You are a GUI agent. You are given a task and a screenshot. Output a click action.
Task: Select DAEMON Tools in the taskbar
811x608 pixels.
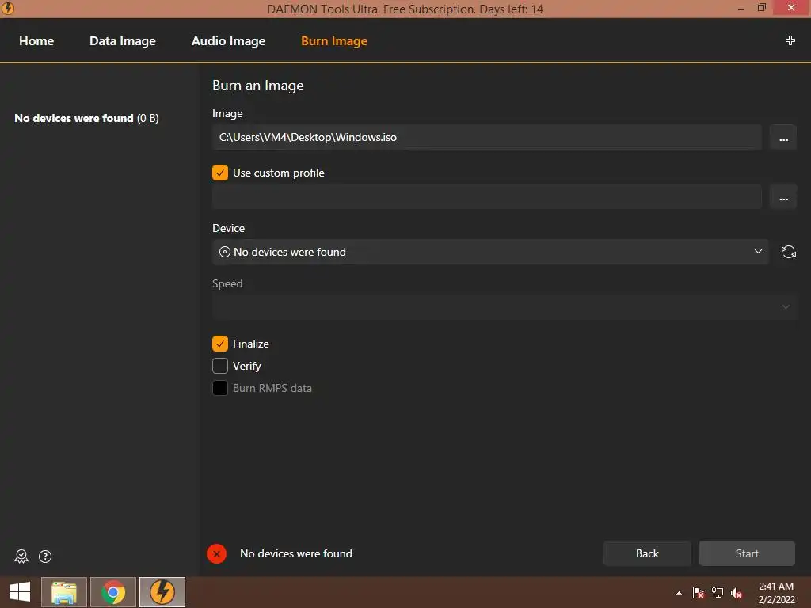[162, 592]
